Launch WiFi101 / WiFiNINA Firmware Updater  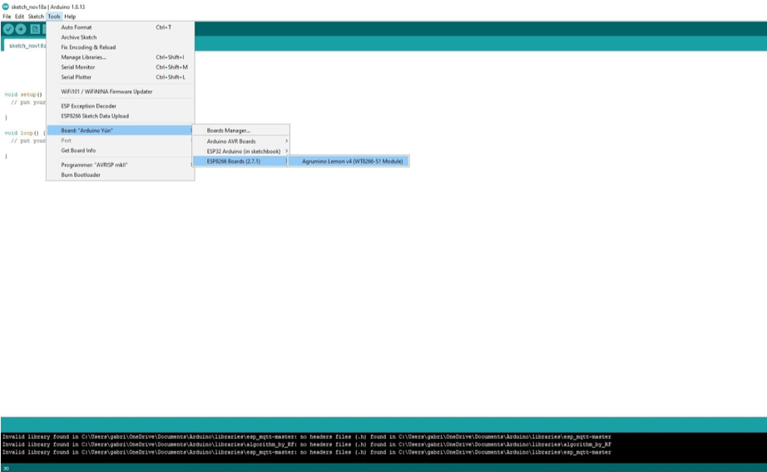tap(121, 92)
